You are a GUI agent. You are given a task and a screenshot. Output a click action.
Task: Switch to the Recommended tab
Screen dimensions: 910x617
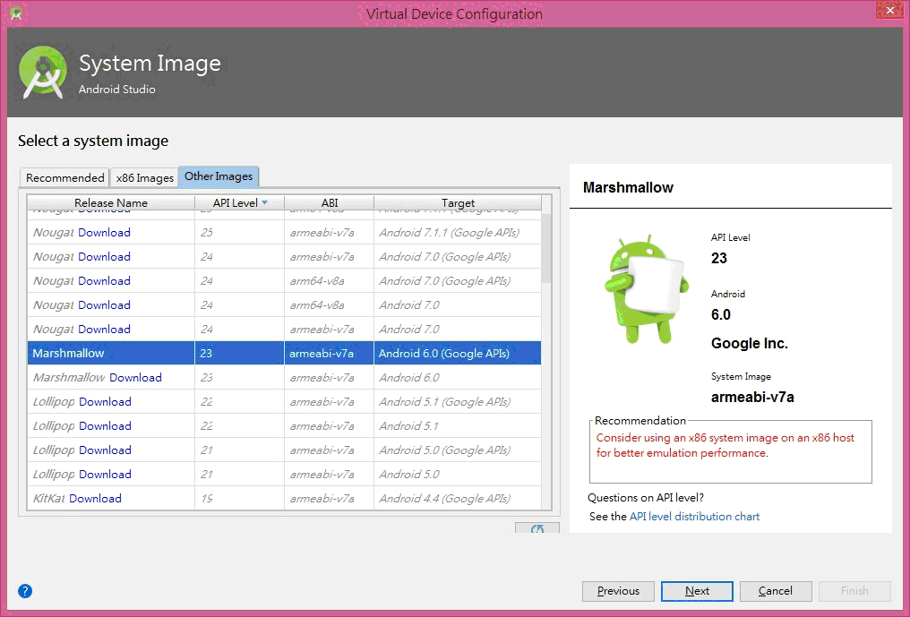65,177
